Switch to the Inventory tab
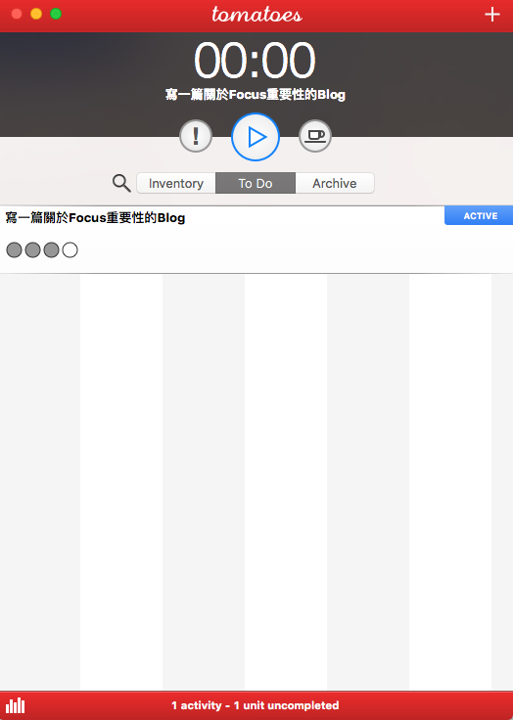This screenshot has width=513, height=720. (176, 183)
